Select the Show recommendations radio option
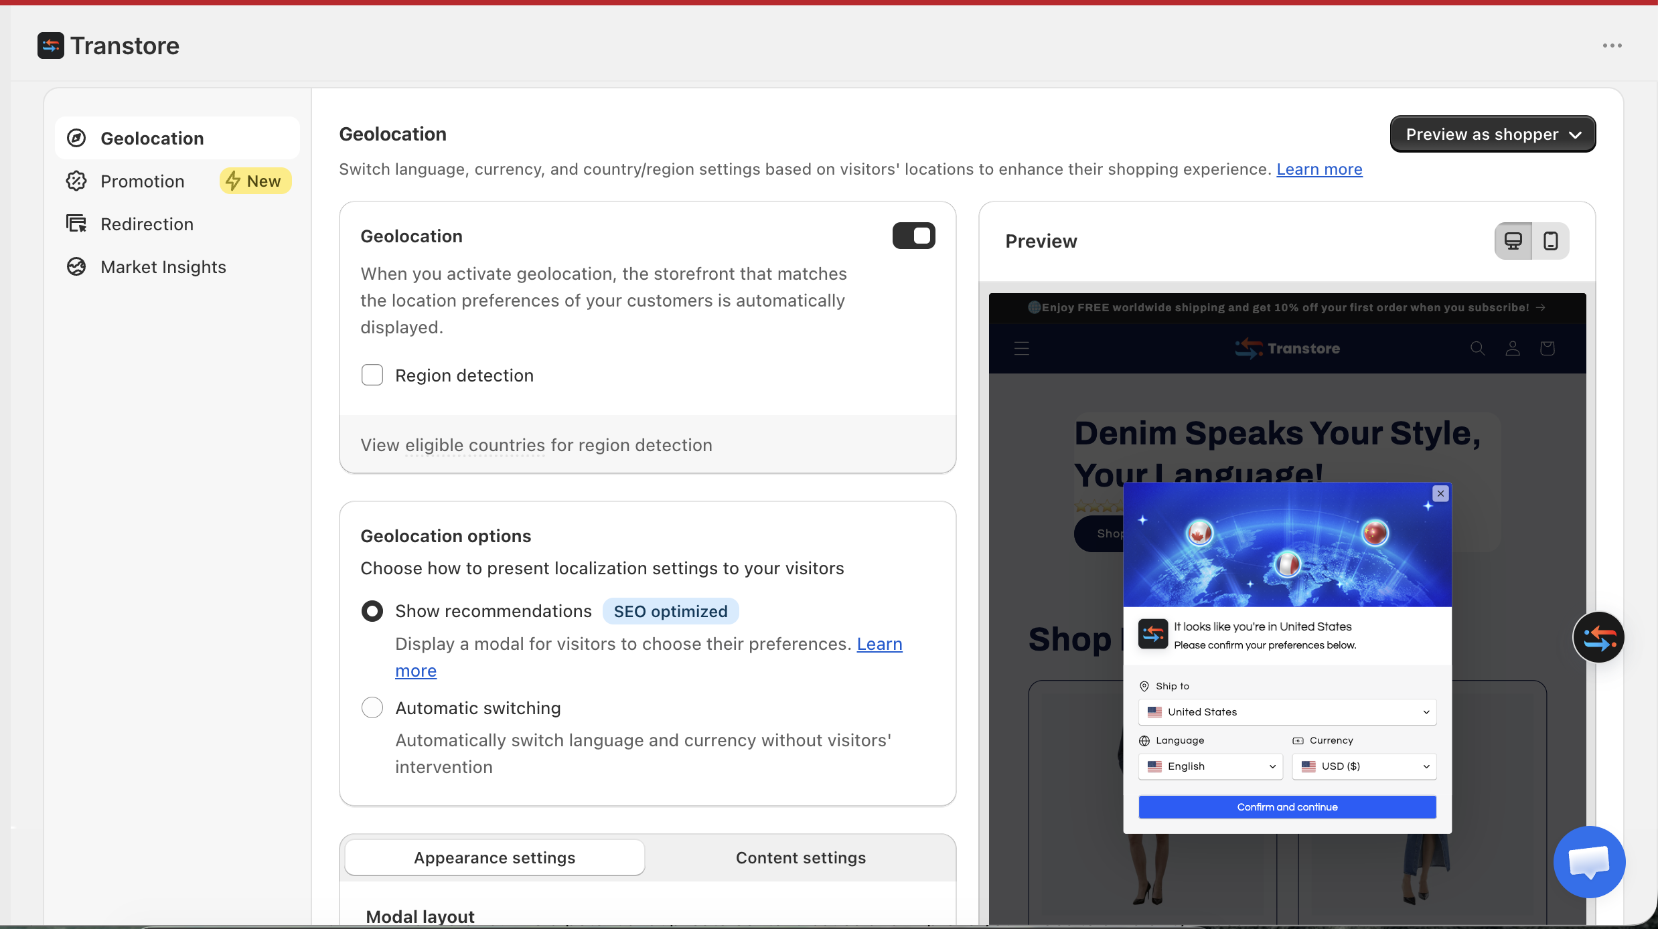 click(372, 611)
